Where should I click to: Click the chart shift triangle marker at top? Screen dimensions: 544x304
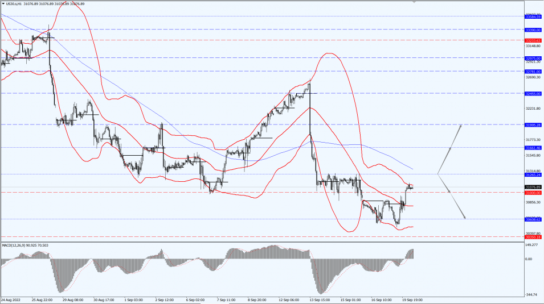click(414, 1)
